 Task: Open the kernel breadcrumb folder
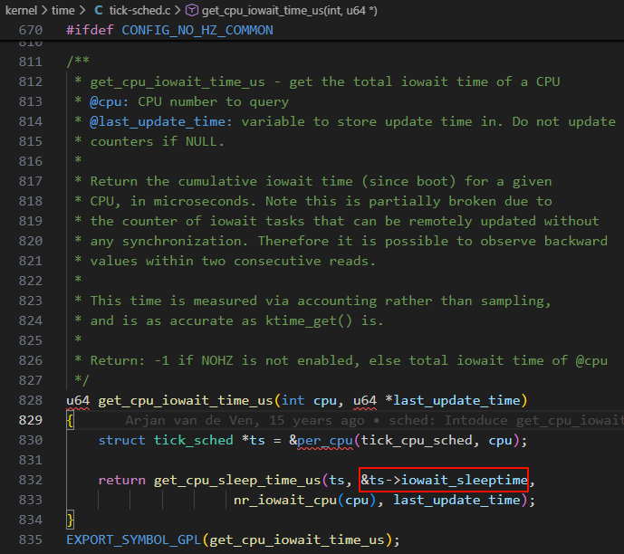(21, 10)
